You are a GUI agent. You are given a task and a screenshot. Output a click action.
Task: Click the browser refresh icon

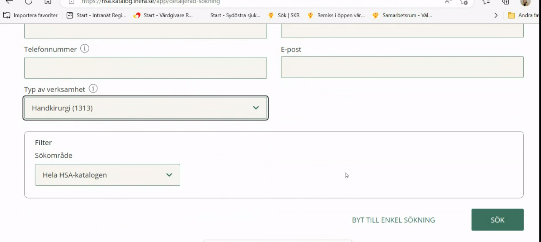pos(29,2)
